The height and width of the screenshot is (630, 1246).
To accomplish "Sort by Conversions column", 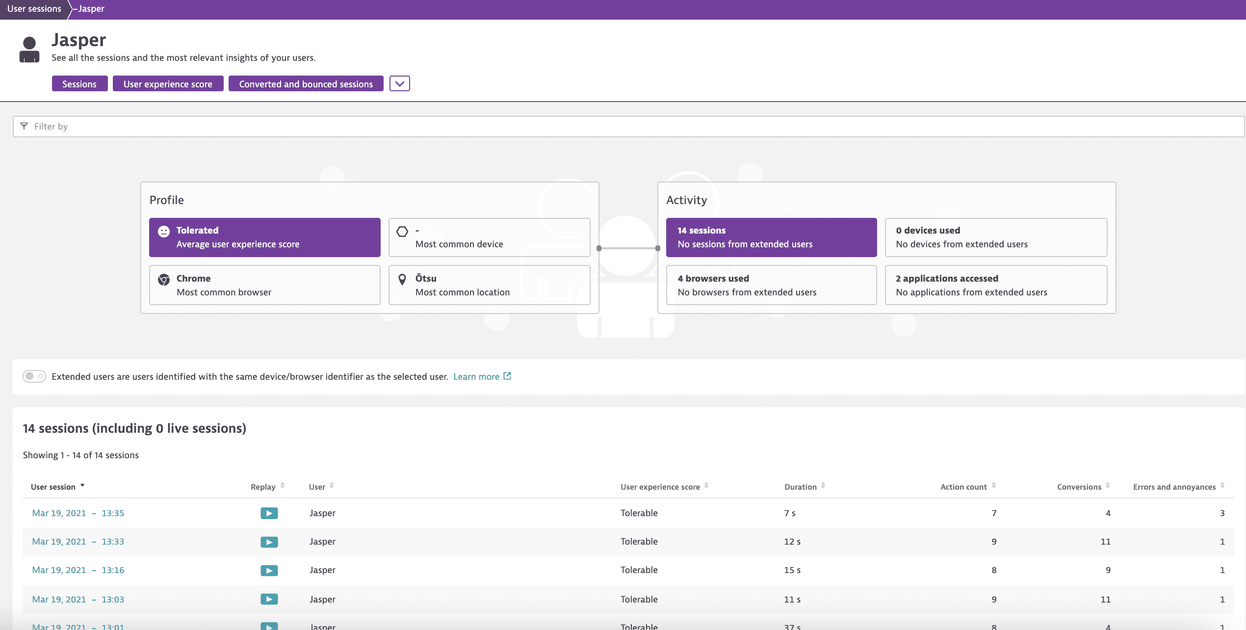I will [x=1083, y=487].
